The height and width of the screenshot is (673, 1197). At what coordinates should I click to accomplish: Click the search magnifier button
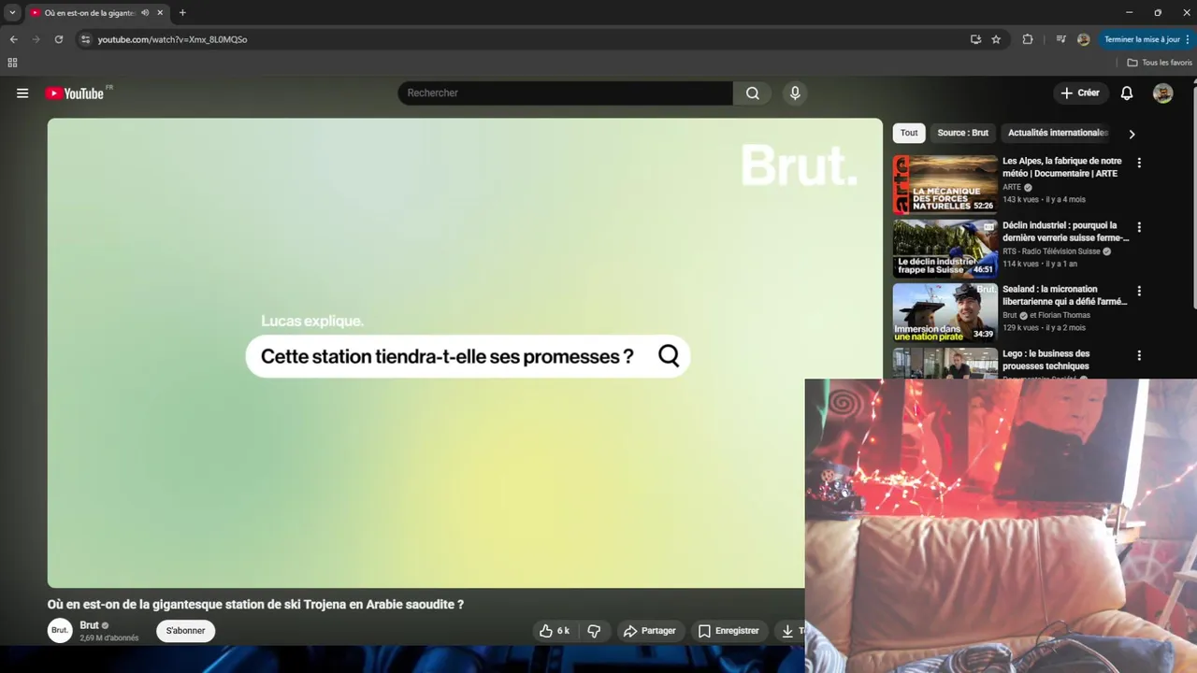point(753,93)
